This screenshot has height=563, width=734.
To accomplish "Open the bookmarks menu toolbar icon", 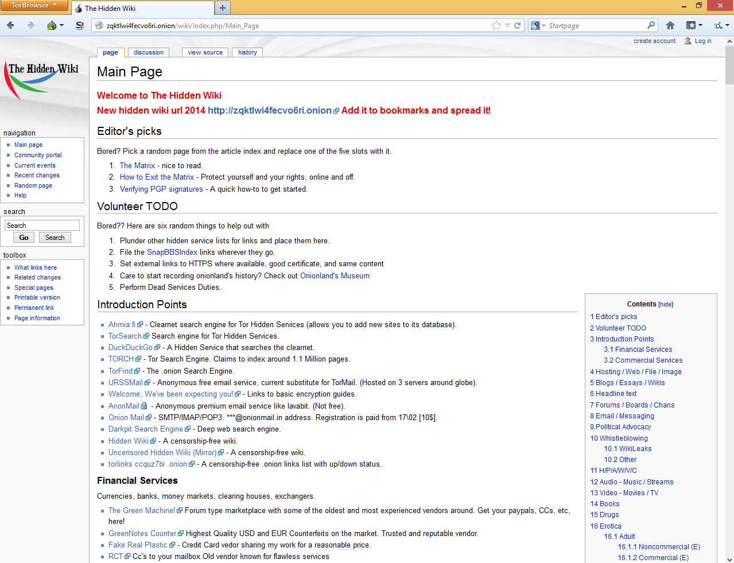I will pos(694,25).
